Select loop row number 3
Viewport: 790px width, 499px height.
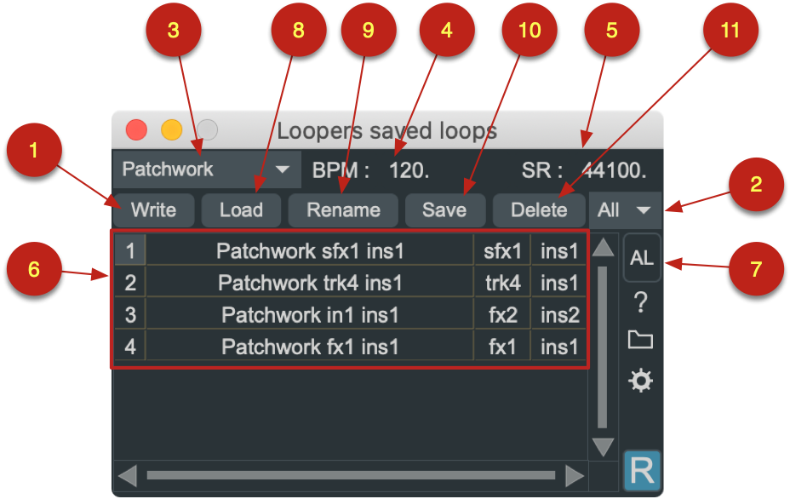pyautogui.click(x=130, y=314)
